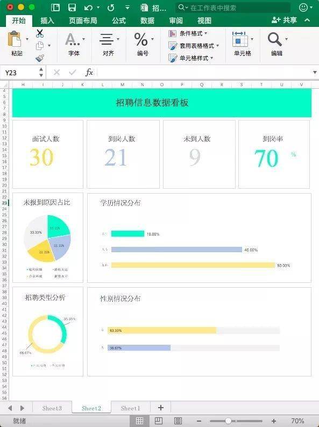
Task: Click the add sheet plus button
Action: [x=161, y=408]
